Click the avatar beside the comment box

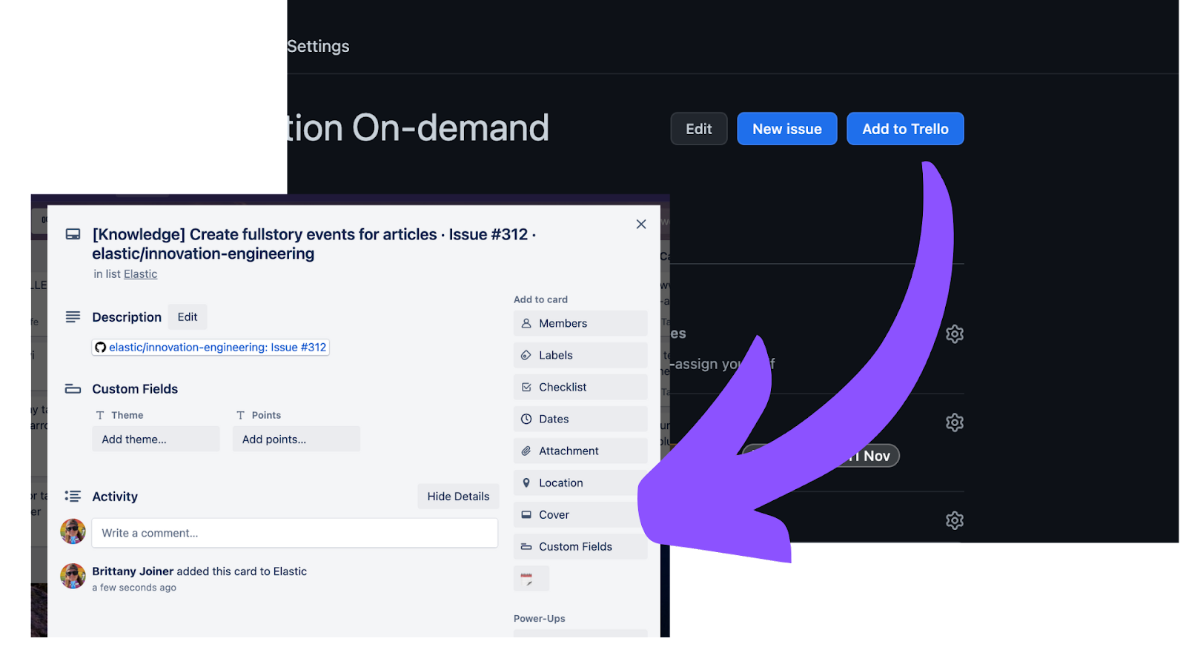point(73,531)
